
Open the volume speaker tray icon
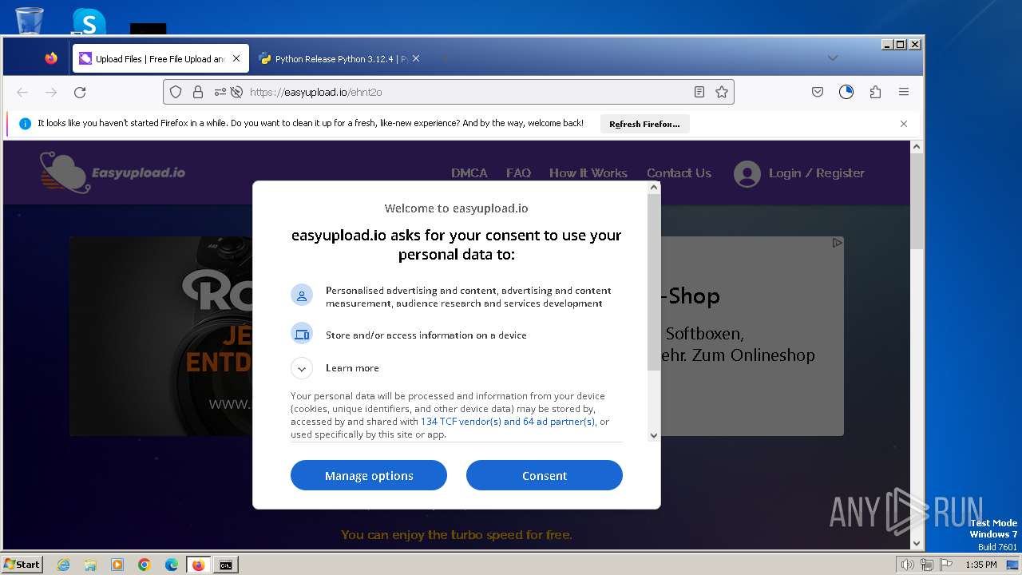908,565
